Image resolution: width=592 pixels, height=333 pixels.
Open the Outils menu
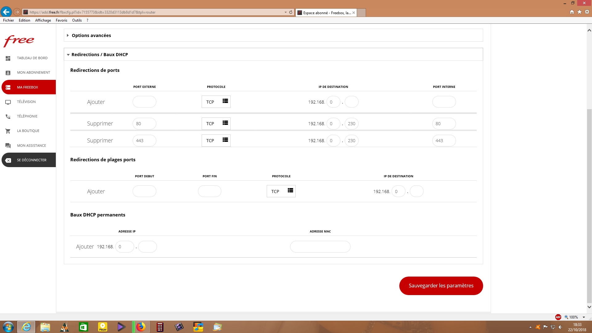[x=77, y=20]
